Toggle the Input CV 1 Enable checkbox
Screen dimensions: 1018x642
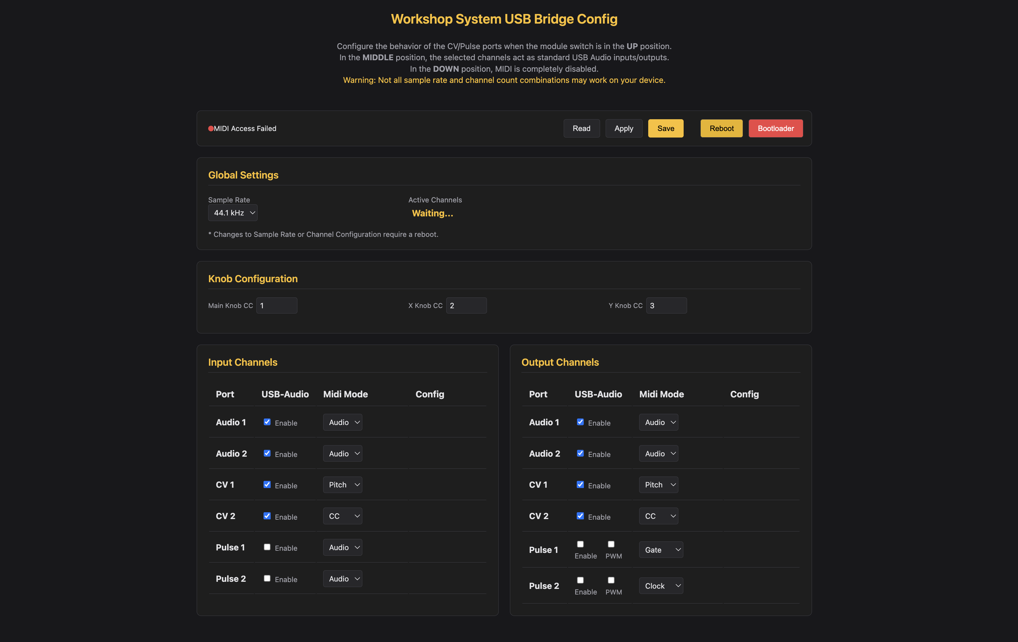(267, 485)
